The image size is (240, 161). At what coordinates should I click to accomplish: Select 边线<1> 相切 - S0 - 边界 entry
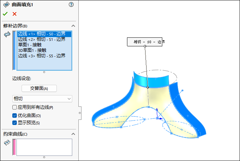pos(44,34)
